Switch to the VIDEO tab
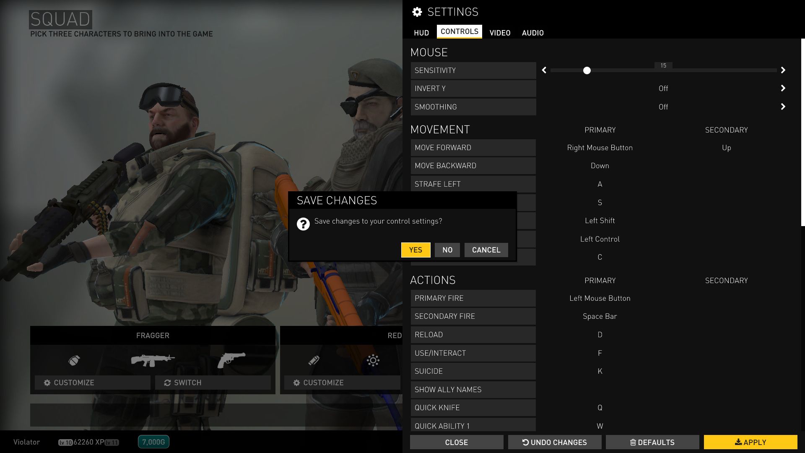The image size is (805, 453). pos(500,33)
